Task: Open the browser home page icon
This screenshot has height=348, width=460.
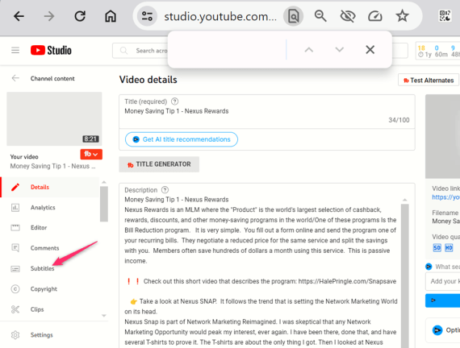Action: [111, 16]
